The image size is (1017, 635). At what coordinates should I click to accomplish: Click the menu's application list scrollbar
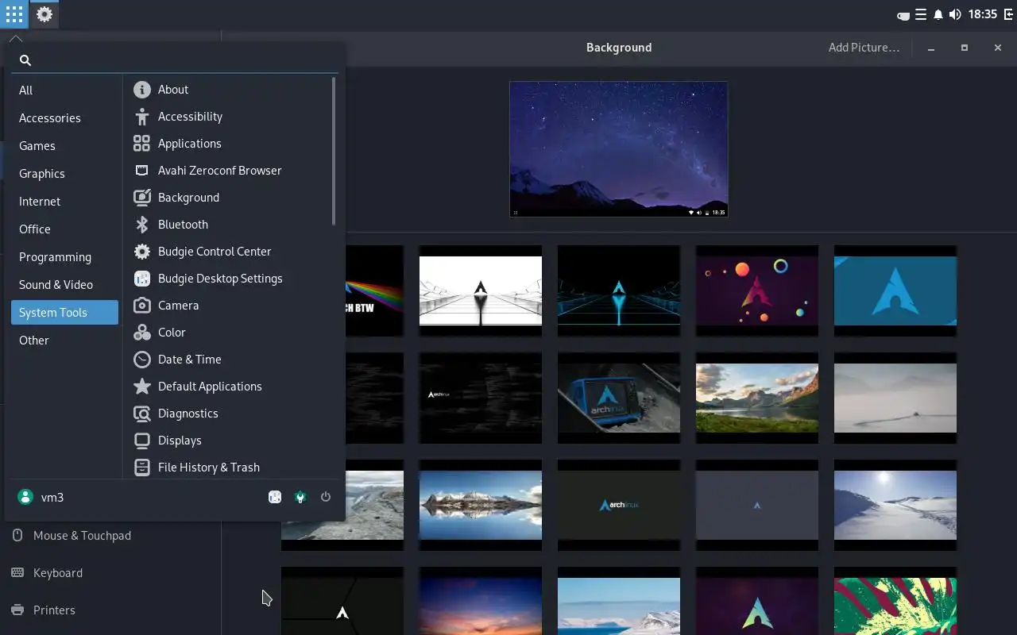[x=334, y=151]
